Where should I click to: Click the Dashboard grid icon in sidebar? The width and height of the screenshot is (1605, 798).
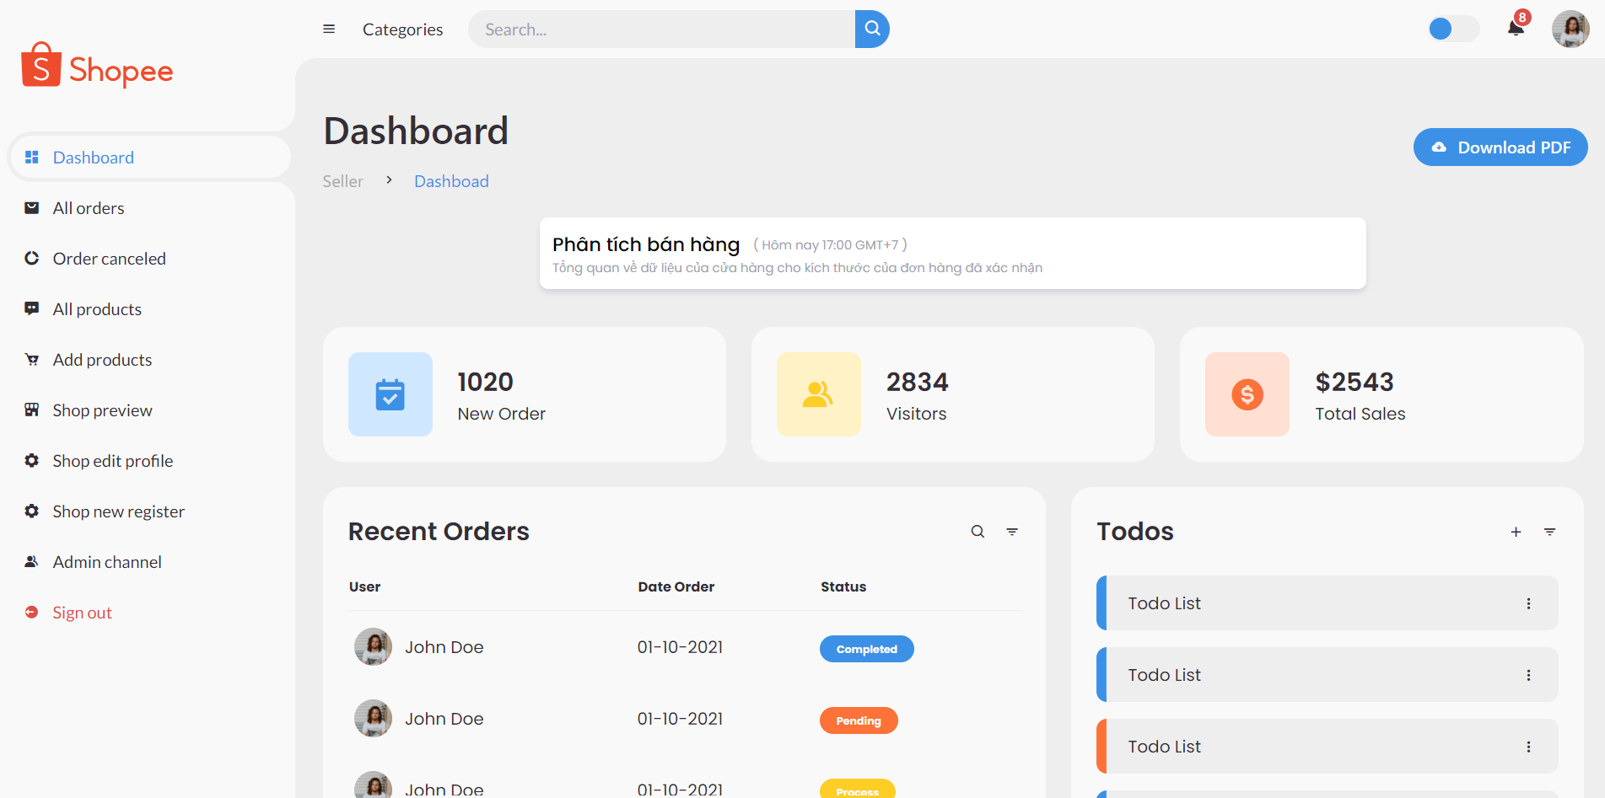32,158
